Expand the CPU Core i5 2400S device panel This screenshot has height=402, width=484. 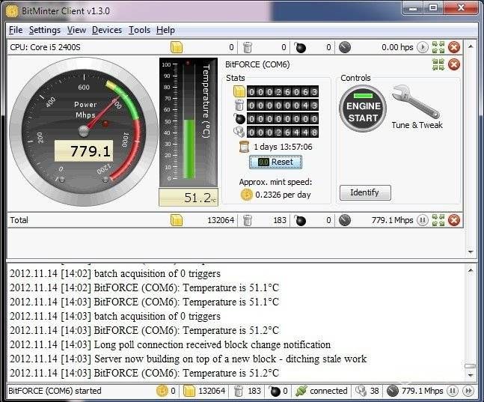(x=438, y=47)
